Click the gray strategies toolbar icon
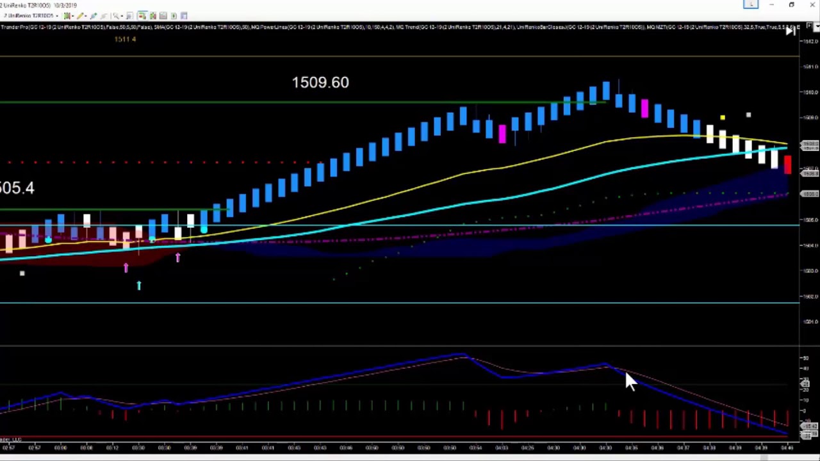Viewport: 820px width, 461px height. 163,16
